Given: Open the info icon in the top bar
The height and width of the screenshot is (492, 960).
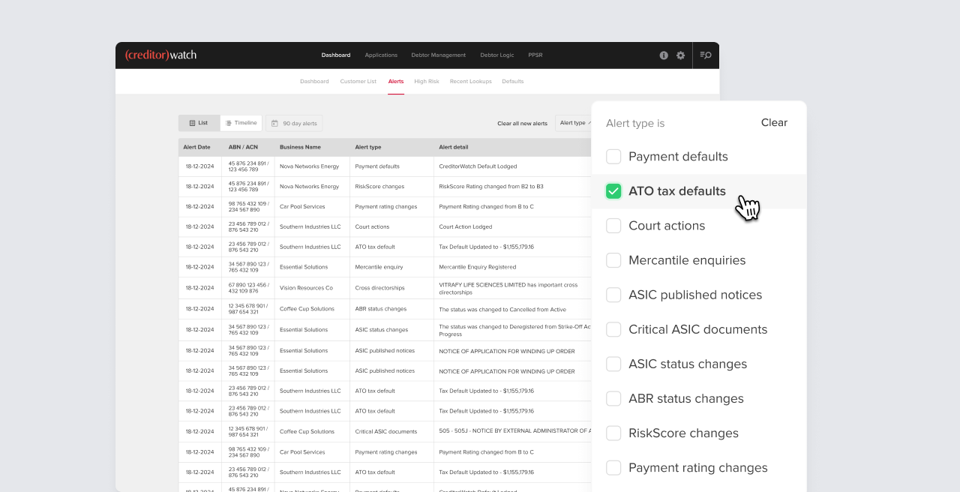Looking at the screenshot, I should pyautogui.click(x=663, y=55).
